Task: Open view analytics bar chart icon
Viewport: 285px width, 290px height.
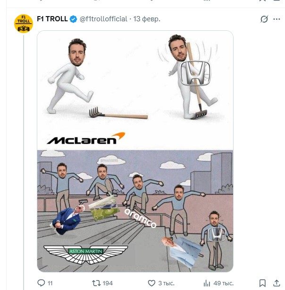Action: coord(206,283)
